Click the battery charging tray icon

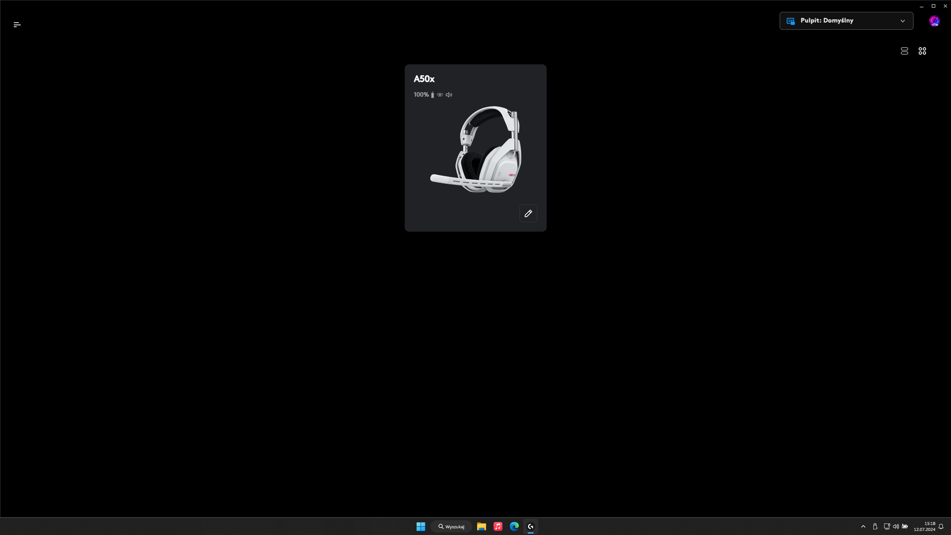point(905,526)
